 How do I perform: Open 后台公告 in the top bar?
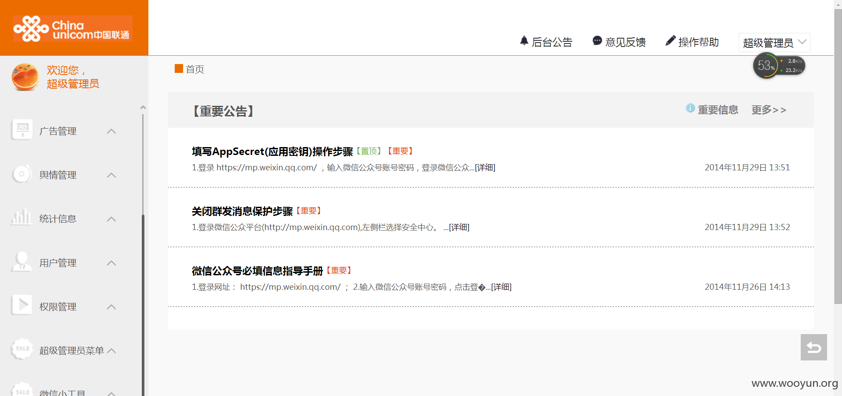[x=552, y=42]
